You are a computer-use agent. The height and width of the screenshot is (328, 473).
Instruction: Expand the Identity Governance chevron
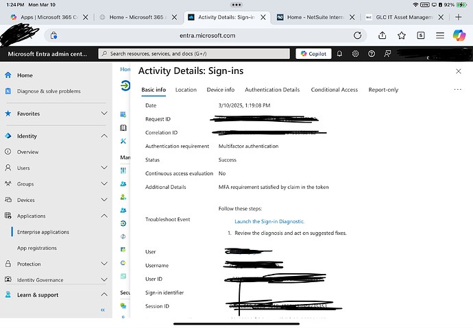point(104,279)
